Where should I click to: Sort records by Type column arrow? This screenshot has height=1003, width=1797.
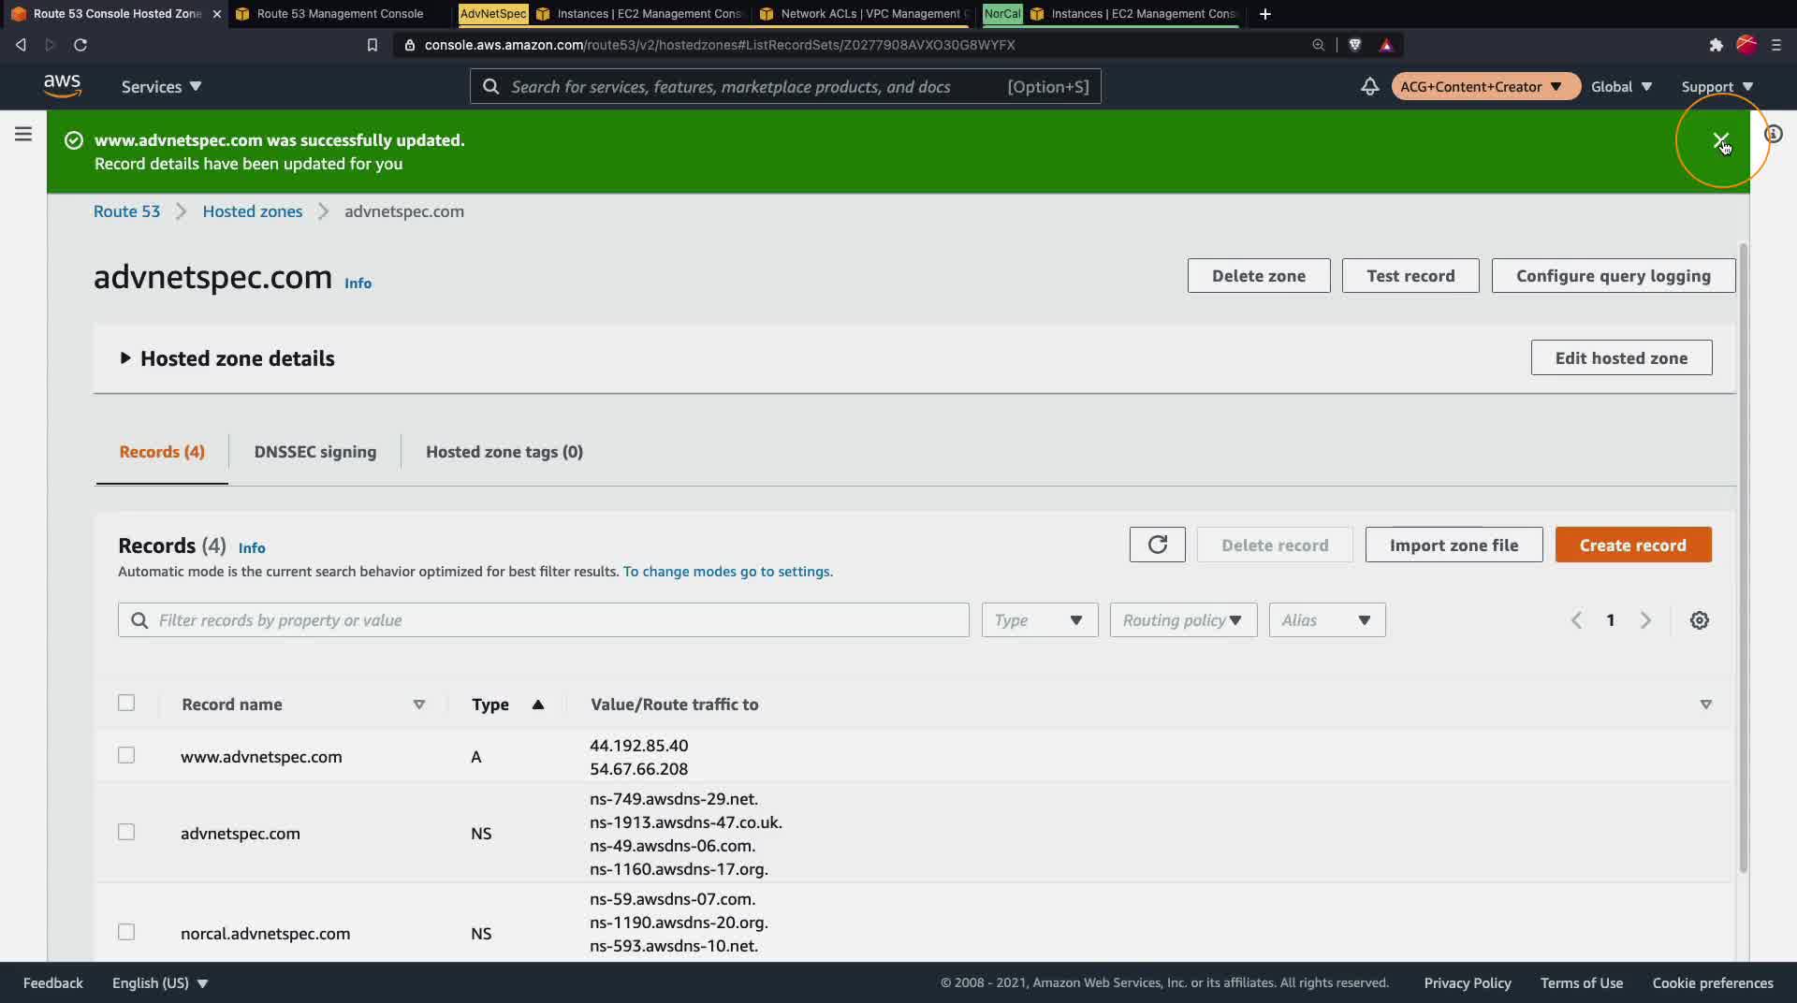[537, 705]
